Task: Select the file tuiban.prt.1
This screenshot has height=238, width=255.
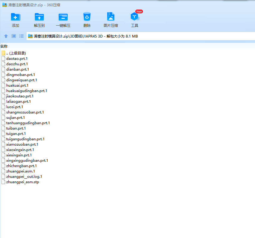Action: (16, 128)
